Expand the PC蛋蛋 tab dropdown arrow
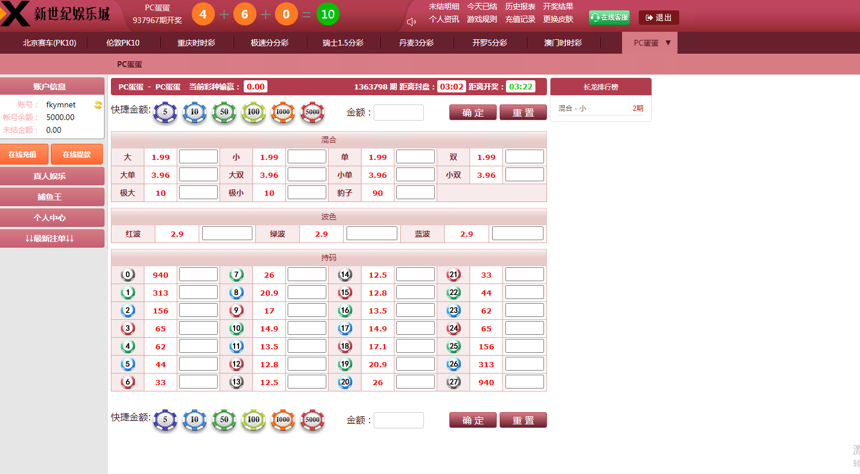 click(x=669, y=42)
